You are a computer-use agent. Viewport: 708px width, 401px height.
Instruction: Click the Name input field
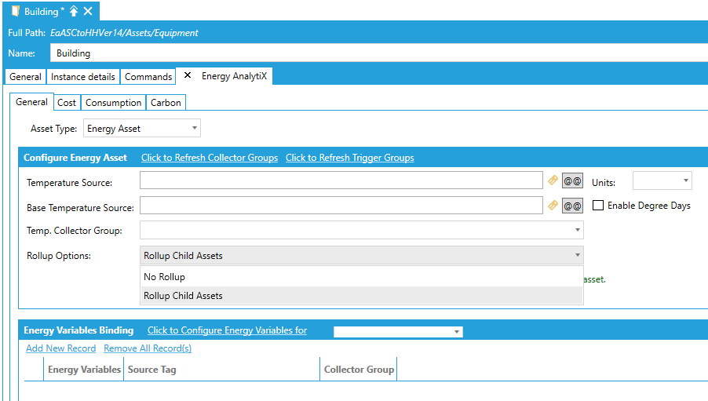click(377, 53)
